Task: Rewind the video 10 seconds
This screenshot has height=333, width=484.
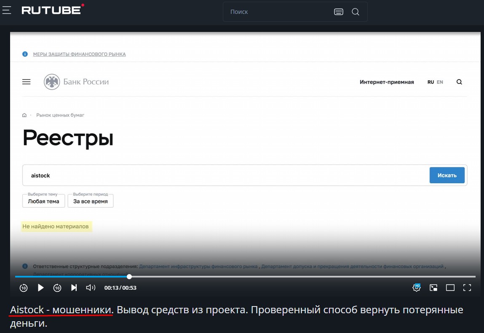Action: click(x=24, y=288)
